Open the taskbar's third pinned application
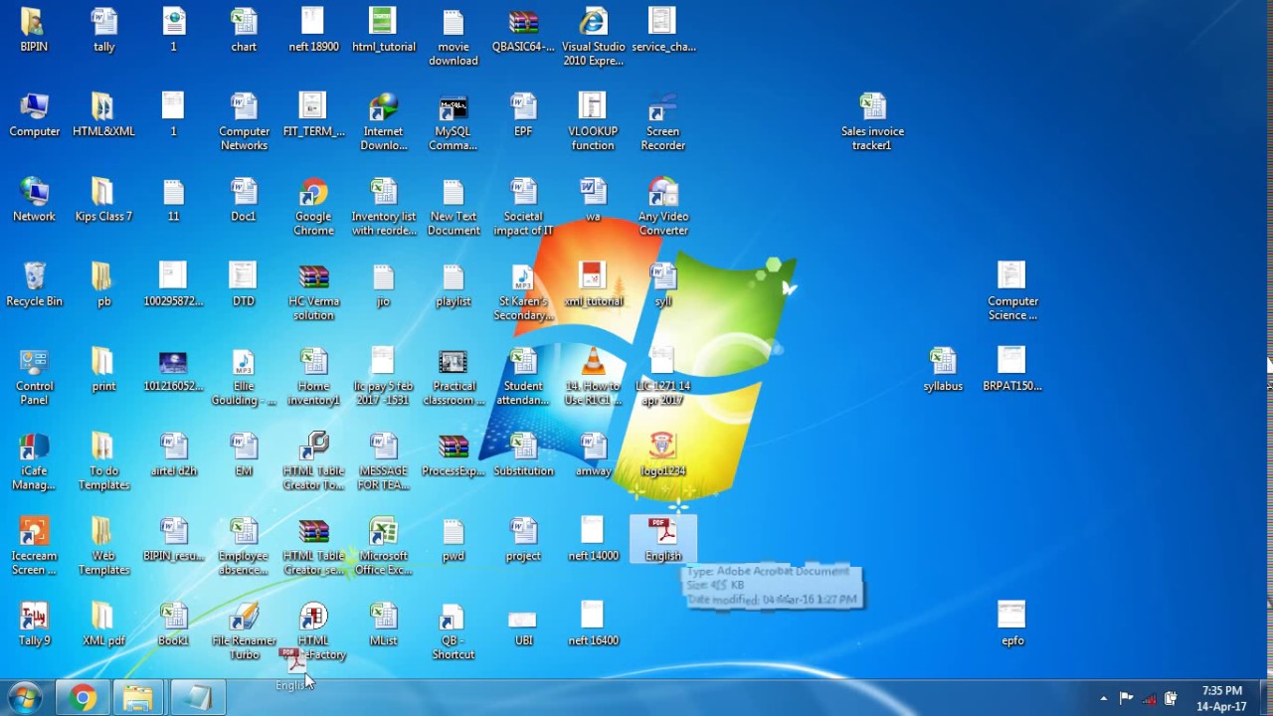This screenshot has height=716, width=1273. click(197, 698)
